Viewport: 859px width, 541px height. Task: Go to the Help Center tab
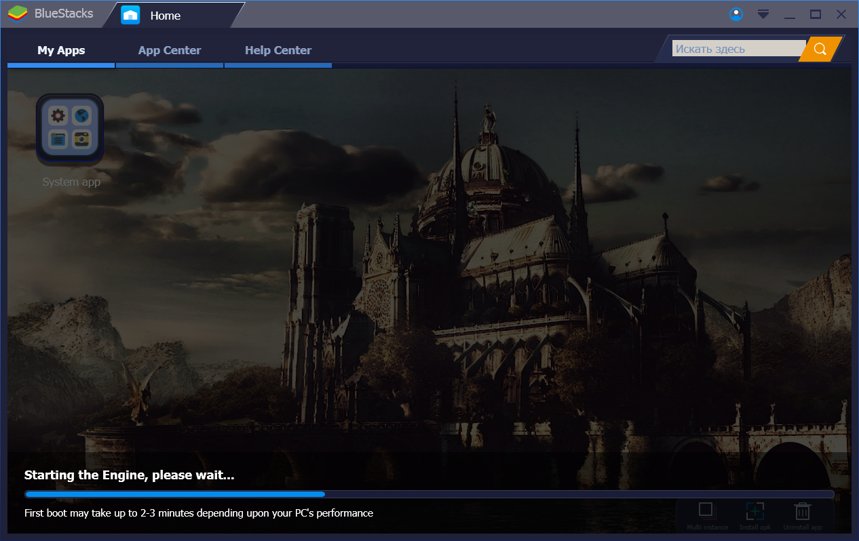278,50
